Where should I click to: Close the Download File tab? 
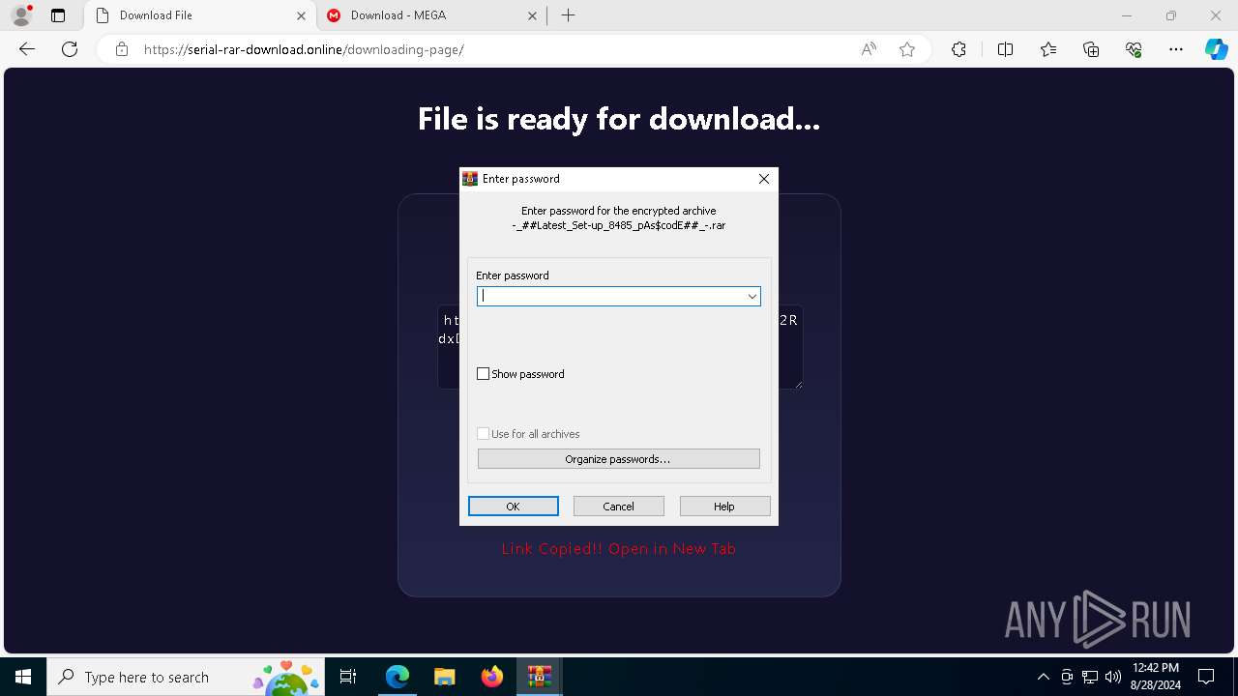point(301,15)
